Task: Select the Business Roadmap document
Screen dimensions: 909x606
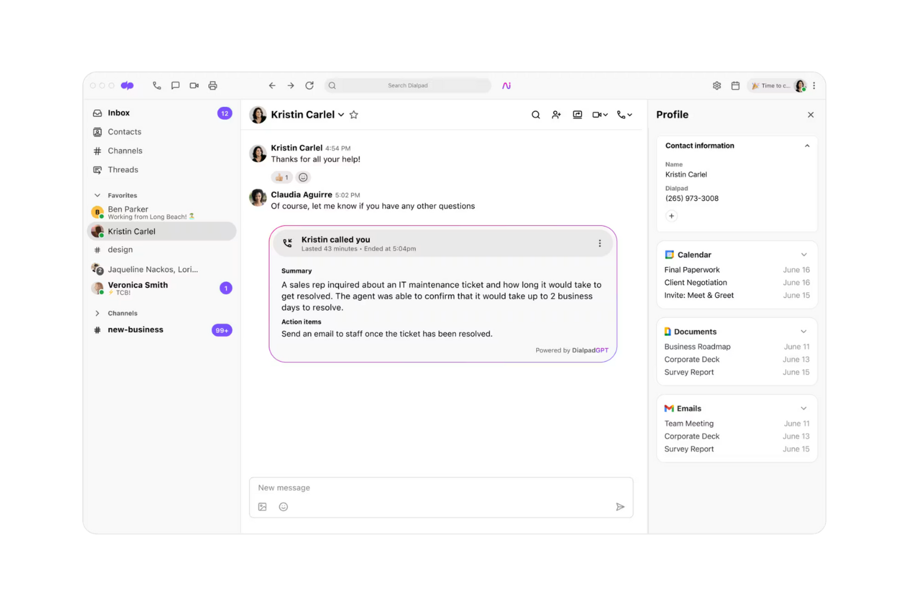Action: tap(697, 346)
